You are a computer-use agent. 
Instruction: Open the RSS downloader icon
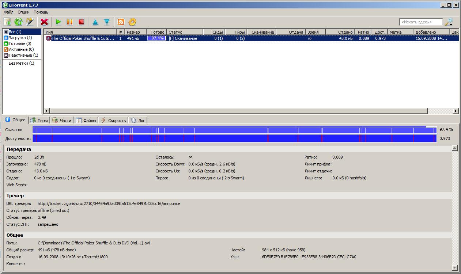click(121, 22)
